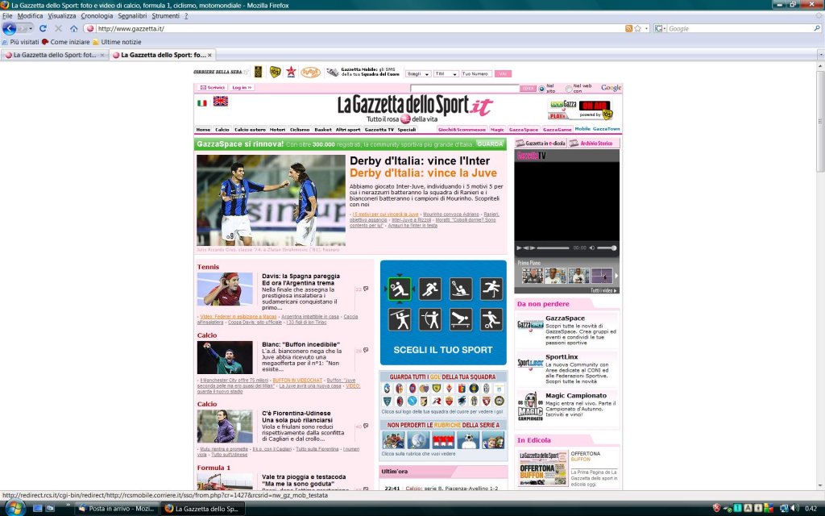825x516 pixels.
Task: Select the javelin throw sport icon
Action: (x=400, y=319)
